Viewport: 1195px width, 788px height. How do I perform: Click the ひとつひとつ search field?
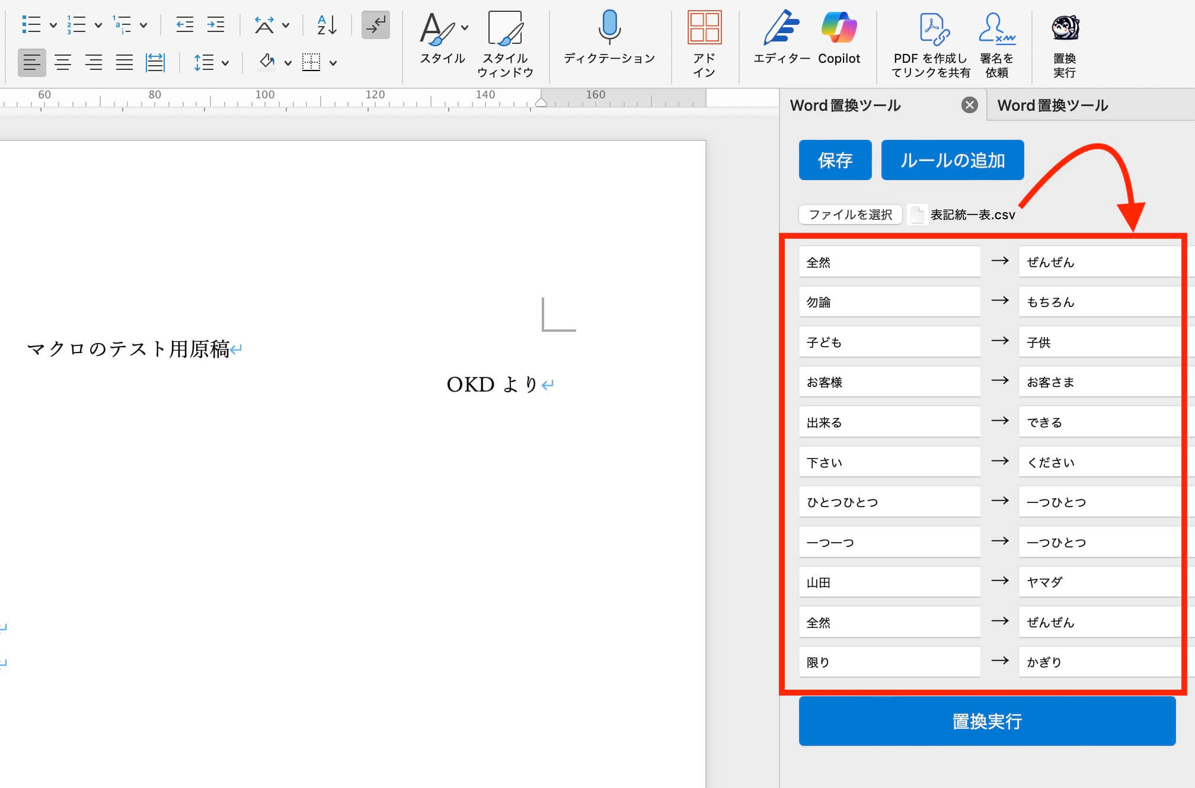point(889,502)
